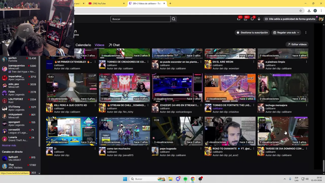Open options for a piedrazo limpio clip
The height and width of the screenshot is (183, 325).
click(x=306, y=62)
